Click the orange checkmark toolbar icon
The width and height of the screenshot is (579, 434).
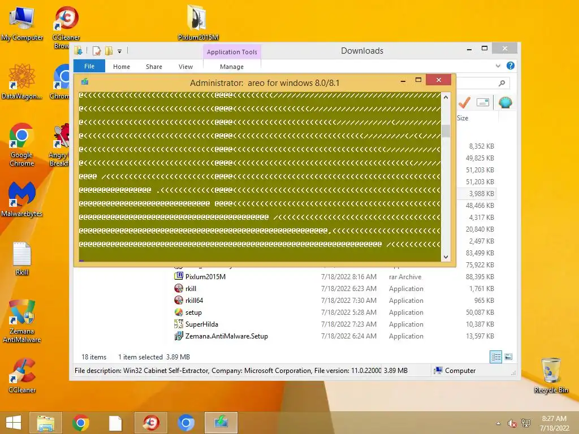(x=465, y=102)
